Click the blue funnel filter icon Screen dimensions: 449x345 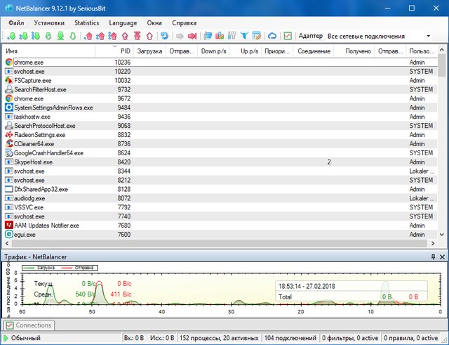click(x=244, y=36)
